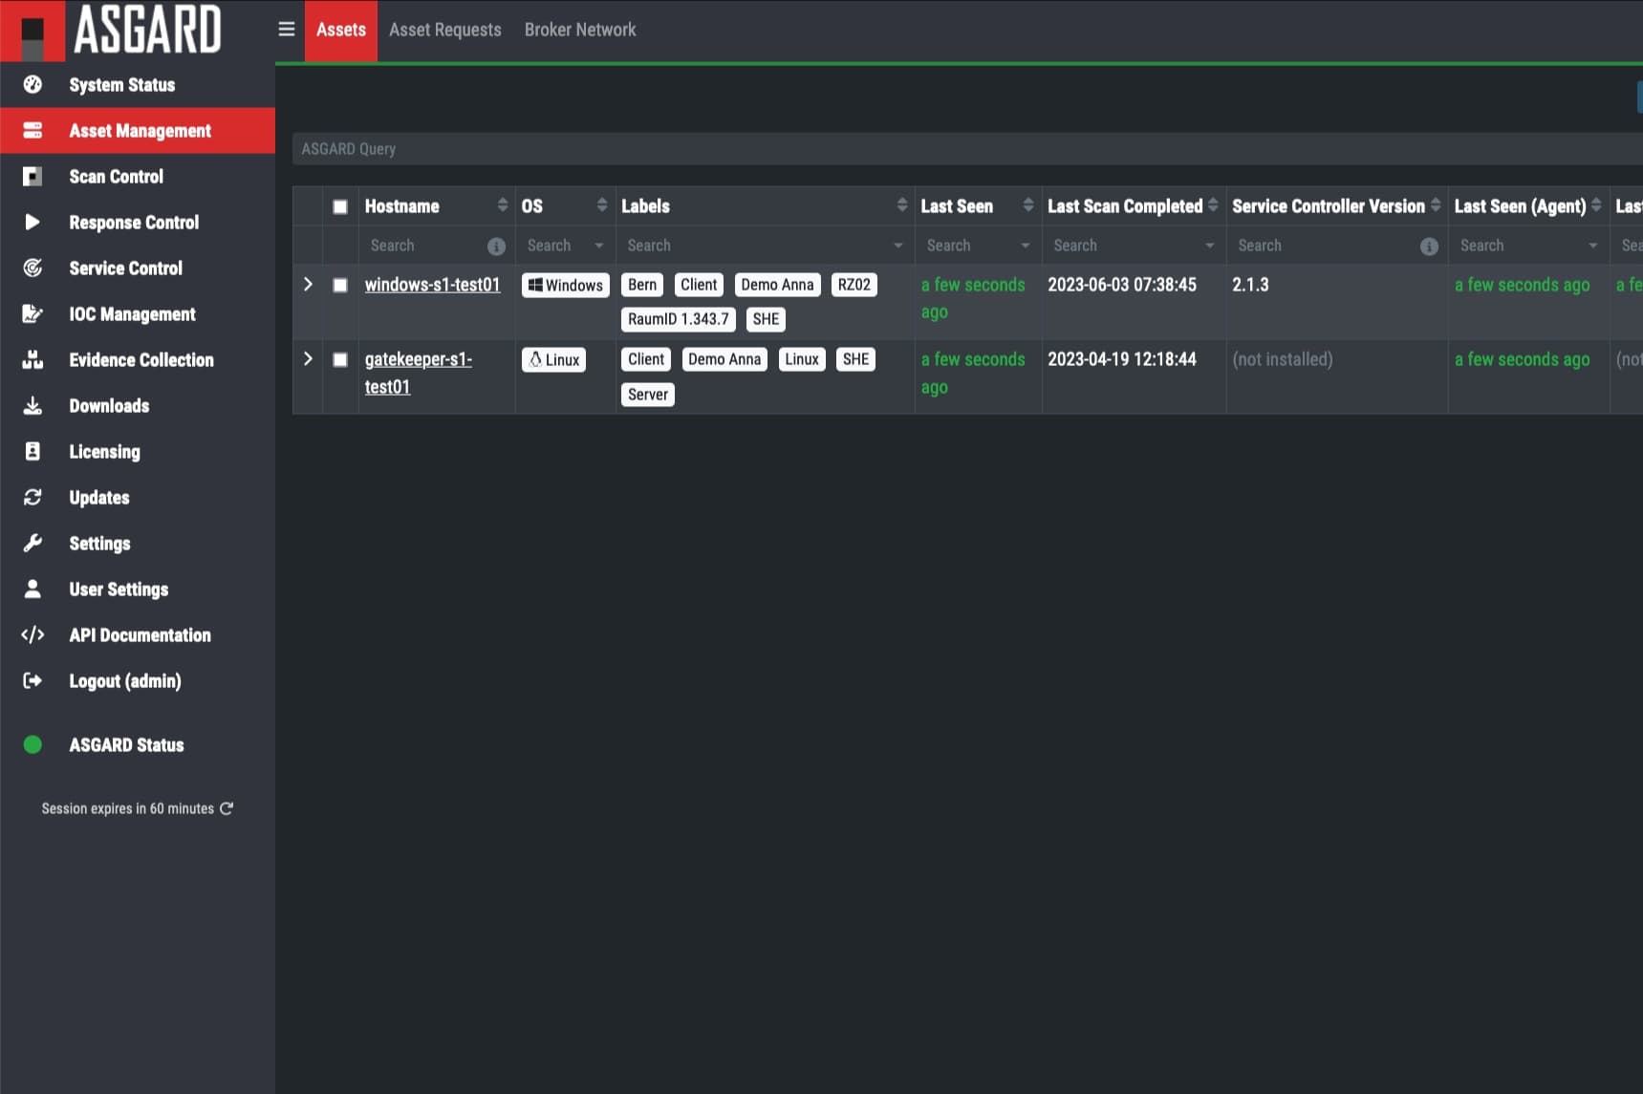
Task: Click the RZ02 label tag
Action: [x=854, y=285]
